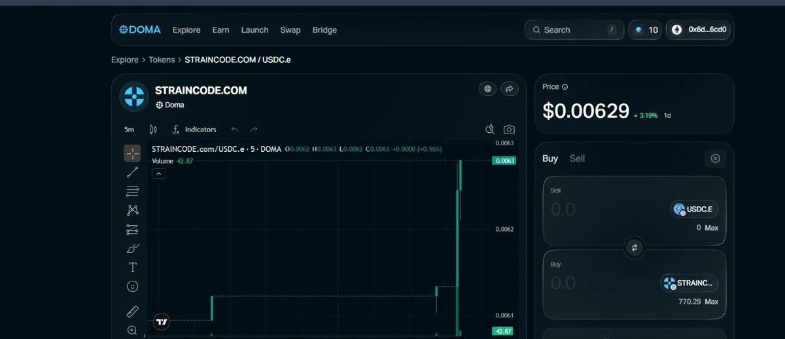The image size is (785, 339).
Task: Share the token page
Action: [510, 89]
